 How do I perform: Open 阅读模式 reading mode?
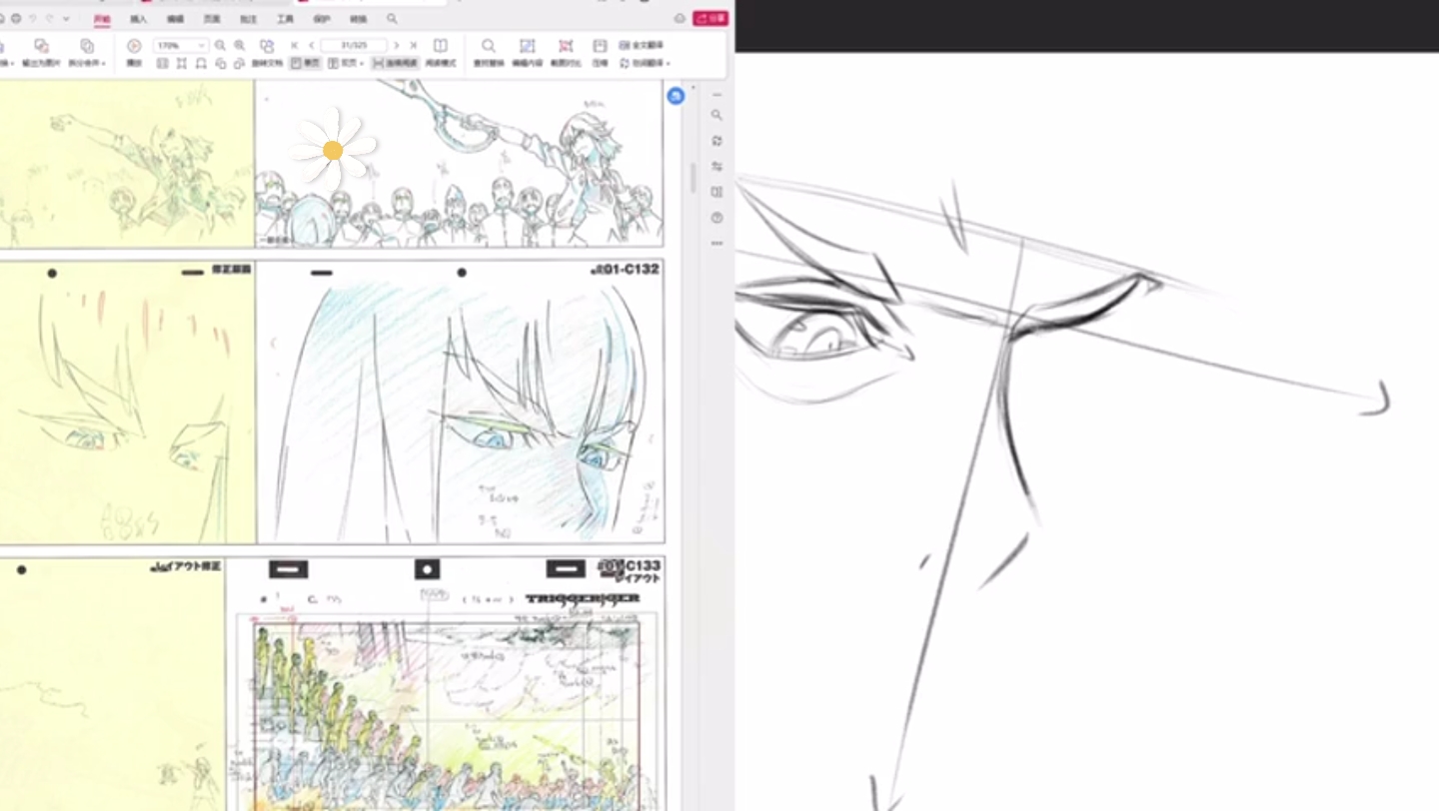tap(440, 53)
